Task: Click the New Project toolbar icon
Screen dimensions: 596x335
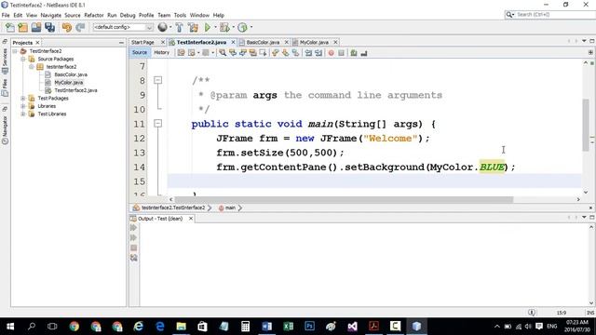Action: click(x=22, y=27)
